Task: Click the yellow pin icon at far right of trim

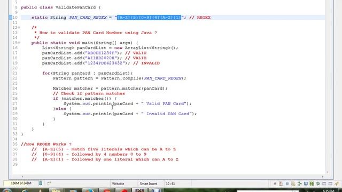Action: tap(337, 183)
